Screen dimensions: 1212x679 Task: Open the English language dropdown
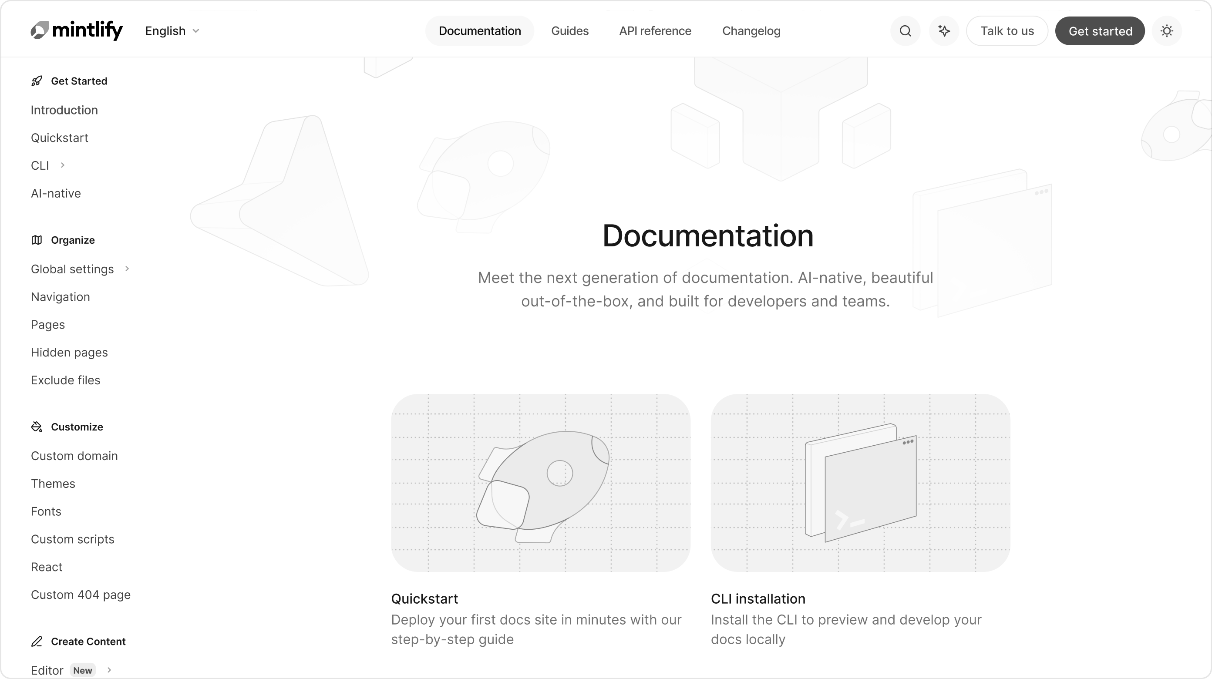click(172, 31)
